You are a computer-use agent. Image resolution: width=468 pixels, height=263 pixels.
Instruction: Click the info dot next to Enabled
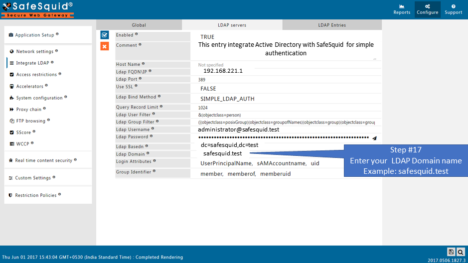point(137,34)
